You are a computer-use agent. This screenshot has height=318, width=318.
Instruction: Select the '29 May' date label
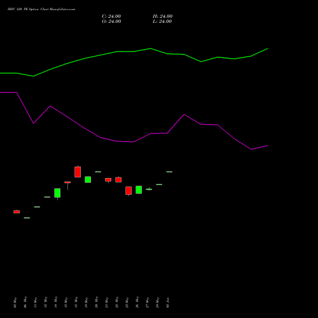(x=158, y=303)
